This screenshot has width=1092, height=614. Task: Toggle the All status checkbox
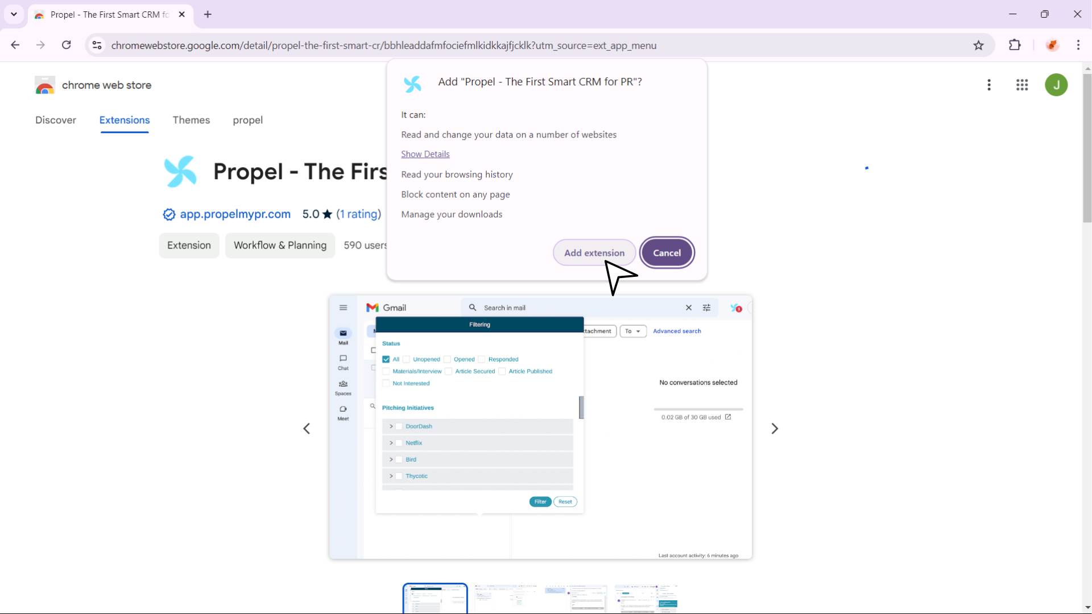pyautogui.click(x=386, y=359)
